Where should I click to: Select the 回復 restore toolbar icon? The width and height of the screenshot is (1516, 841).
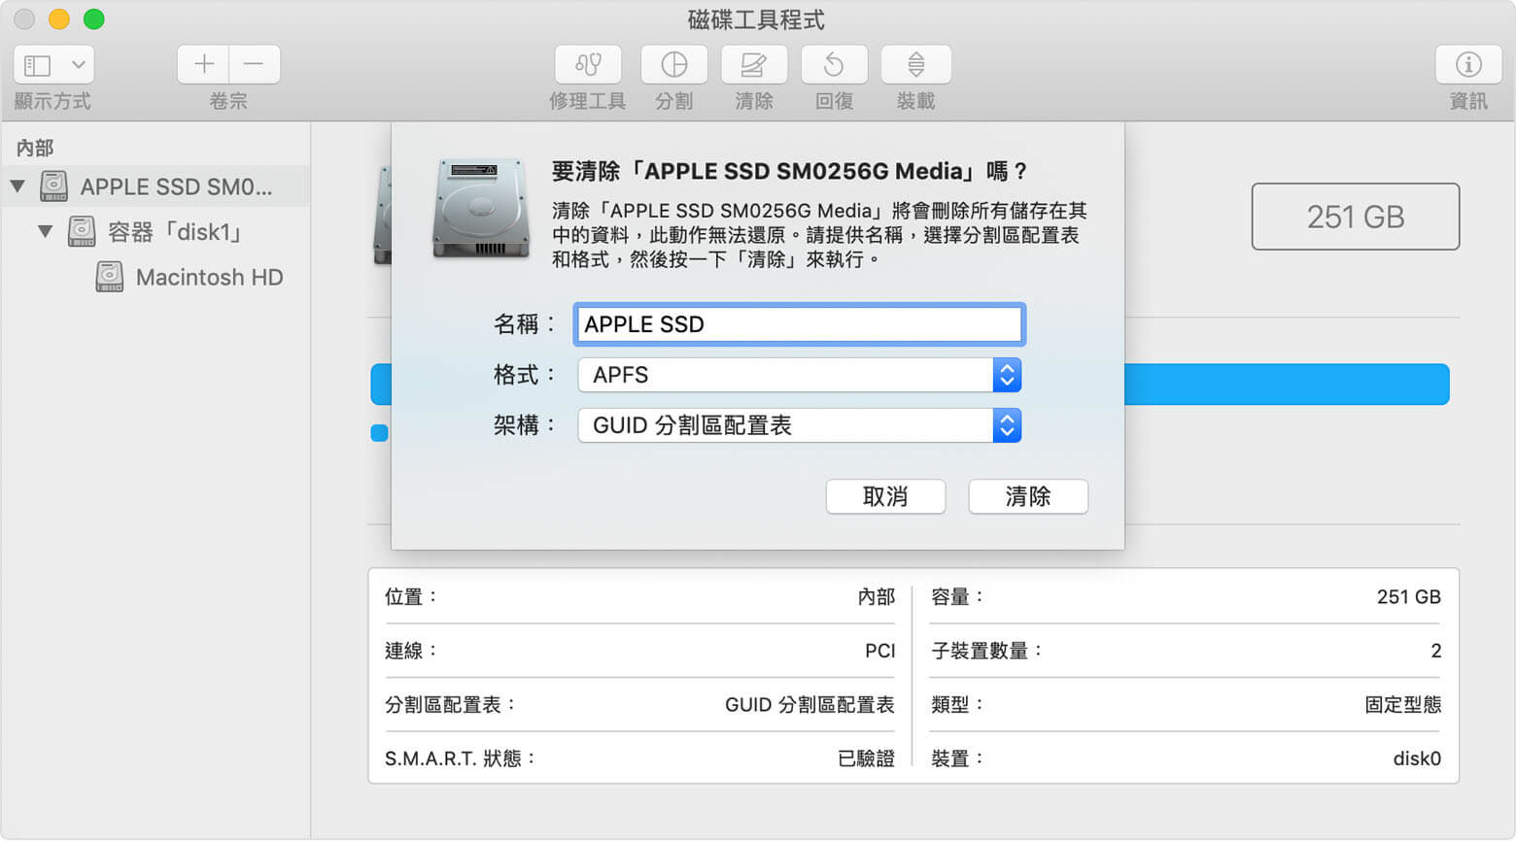pyautogui.click(x=834, y=65)
